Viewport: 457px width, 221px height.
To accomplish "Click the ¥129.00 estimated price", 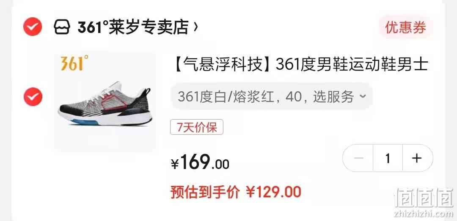I will [x=274, y=192].
